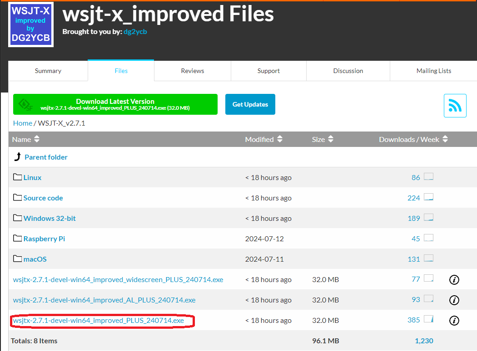Click the Windows 32-bit folder icon
Viewport: 477px width, 351px height.
tap(17, 218)
